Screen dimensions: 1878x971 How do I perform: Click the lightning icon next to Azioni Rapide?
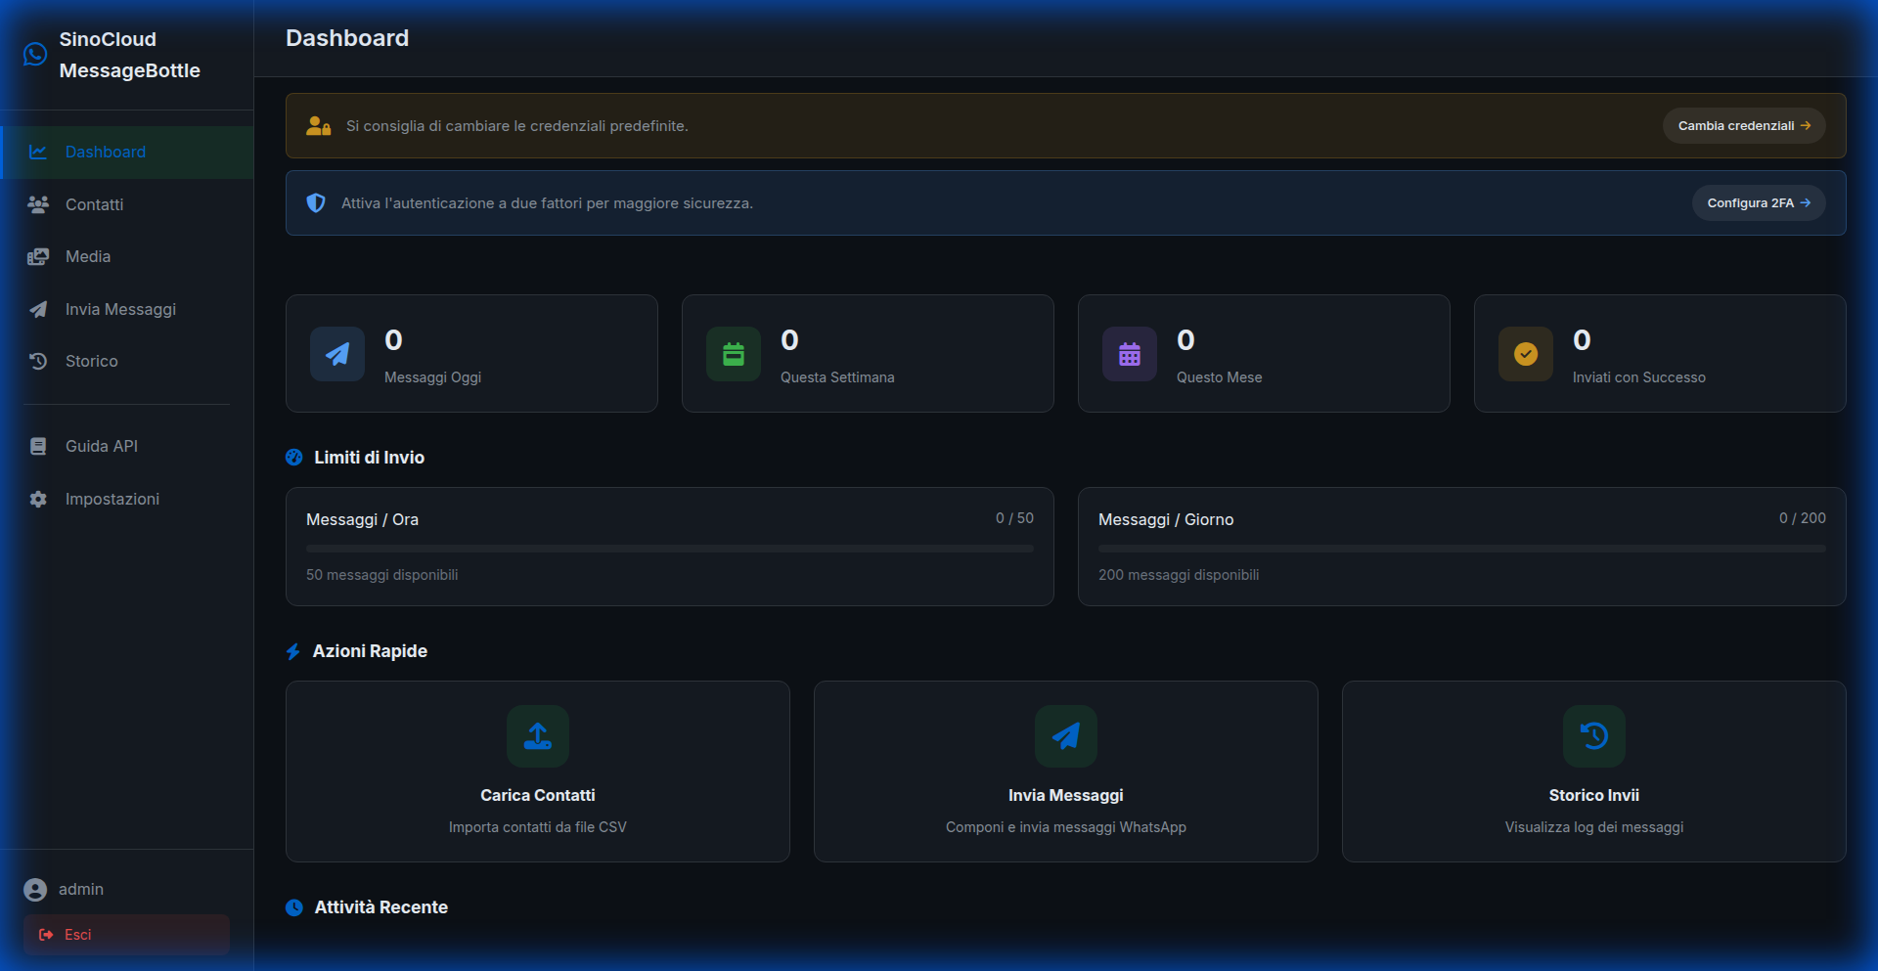[x=293, y=651]
